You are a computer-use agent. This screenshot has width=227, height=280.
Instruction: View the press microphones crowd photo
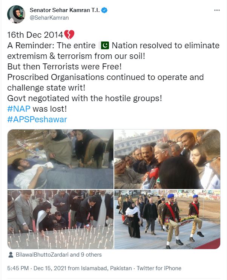tap(167, 159)
